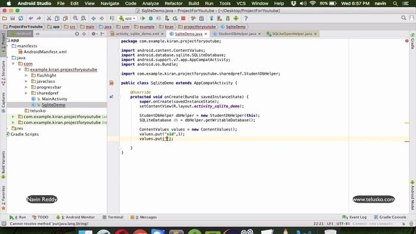
Task: Run the app with the green play icon
Action: 143,18
